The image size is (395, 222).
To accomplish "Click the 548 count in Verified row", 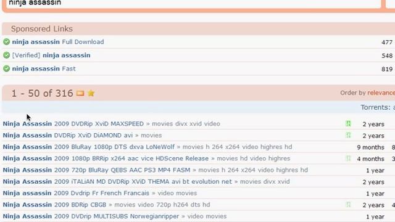I will [x=387, y=55].
